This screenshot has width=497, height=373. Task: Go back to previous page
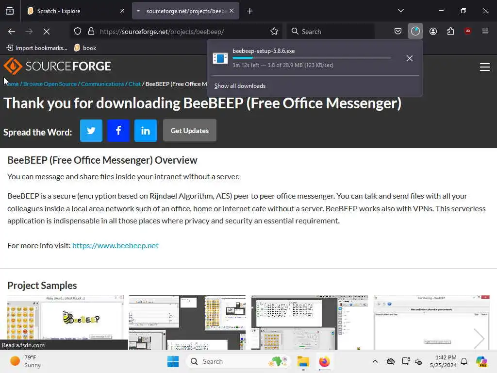point(12,32)
